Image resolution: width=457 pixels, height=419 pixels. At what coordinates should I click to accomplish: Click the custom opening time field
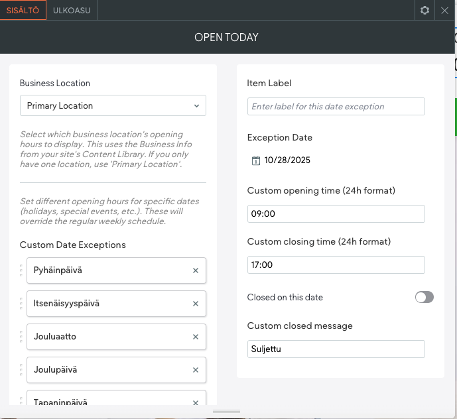coord(336,213)
